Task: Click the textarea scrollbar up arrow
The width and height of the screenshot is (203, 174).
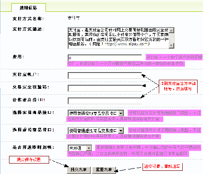Action: click(171, 30)
